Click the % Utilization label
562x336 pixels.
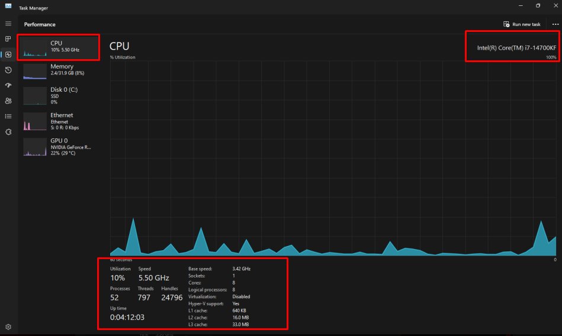[x=123, y=57]
